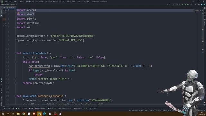Open File Explorer from taskbar
Screen dimensions: 206x116
[x=18, y=114]
